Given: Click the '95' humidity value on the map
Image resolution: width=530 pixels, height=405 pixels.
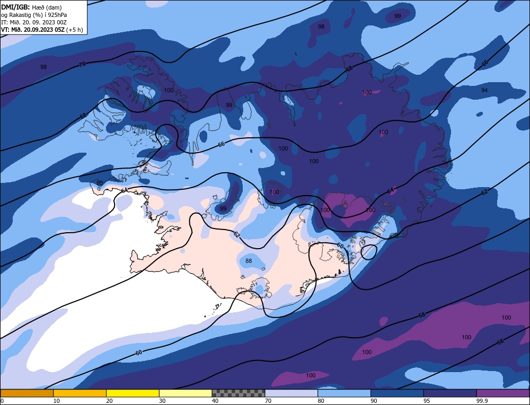Looking at the screenshot, I should click(x=100, y=183).
